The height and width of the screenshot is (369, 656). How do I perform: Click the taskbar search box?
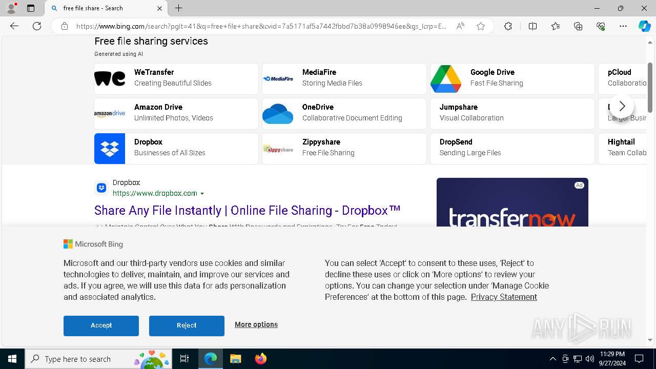pos(98,359)
